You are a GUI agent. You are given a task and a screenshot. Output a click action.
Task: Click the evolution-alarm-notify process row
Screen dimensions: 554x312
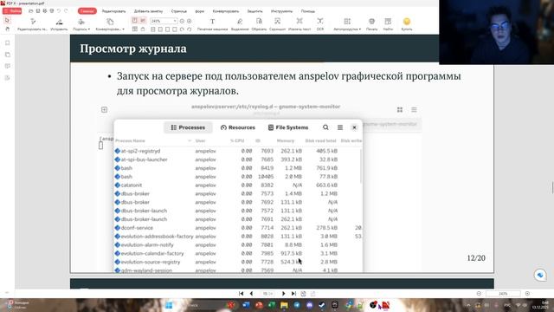238,244
